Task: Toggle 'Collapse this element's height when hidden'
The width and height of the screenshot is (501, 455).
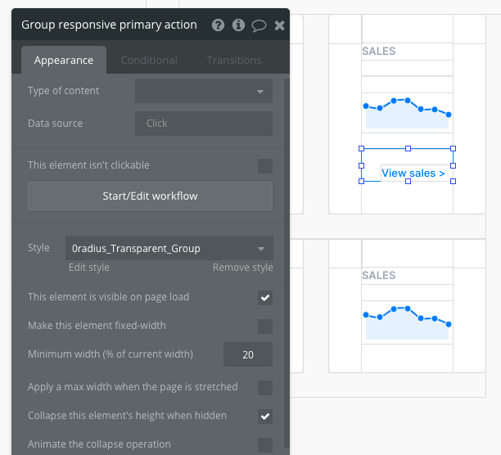Action: pos(265,417)
